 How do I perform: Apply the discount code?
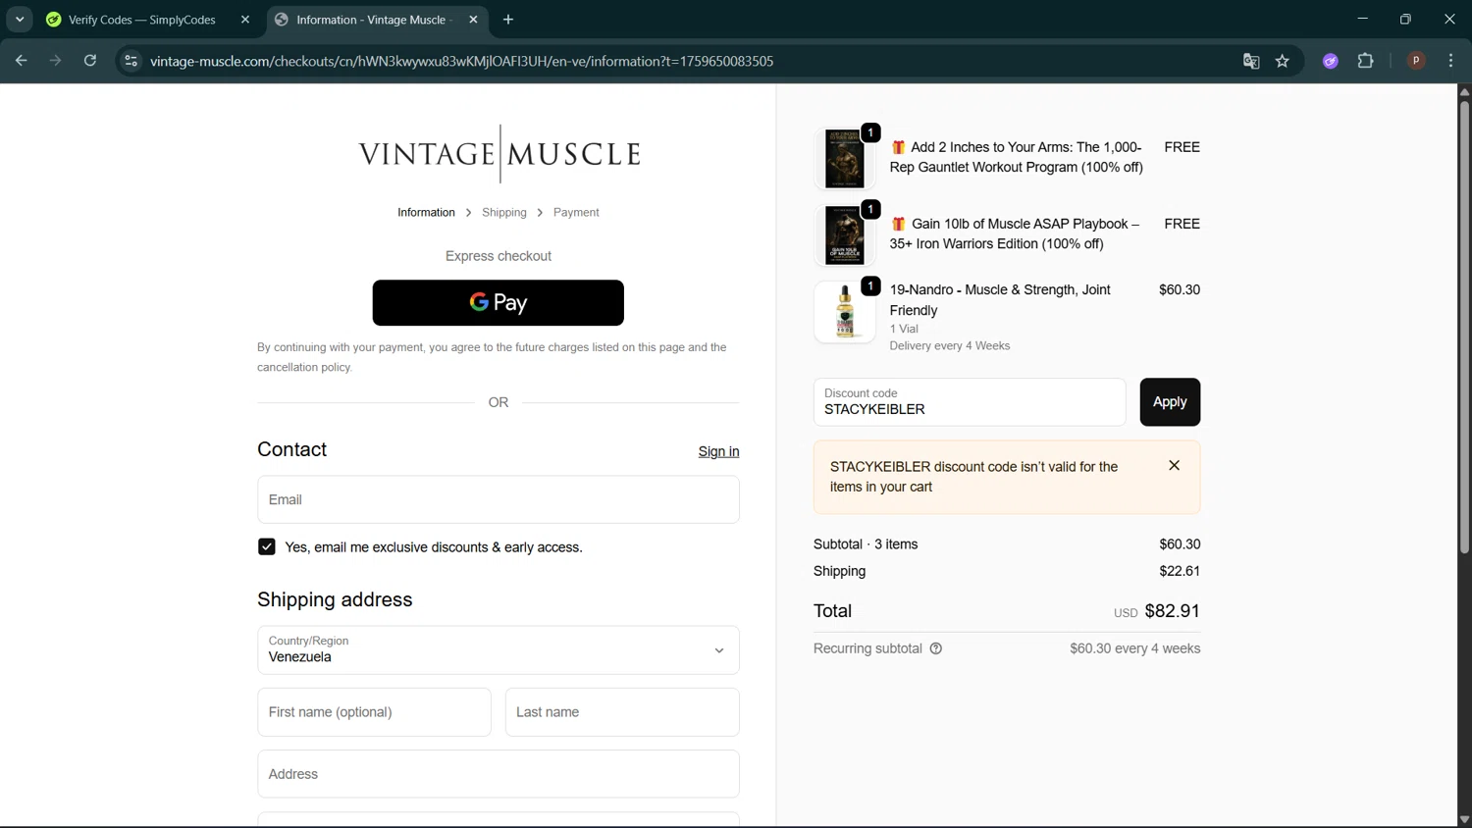[1170, 402]
